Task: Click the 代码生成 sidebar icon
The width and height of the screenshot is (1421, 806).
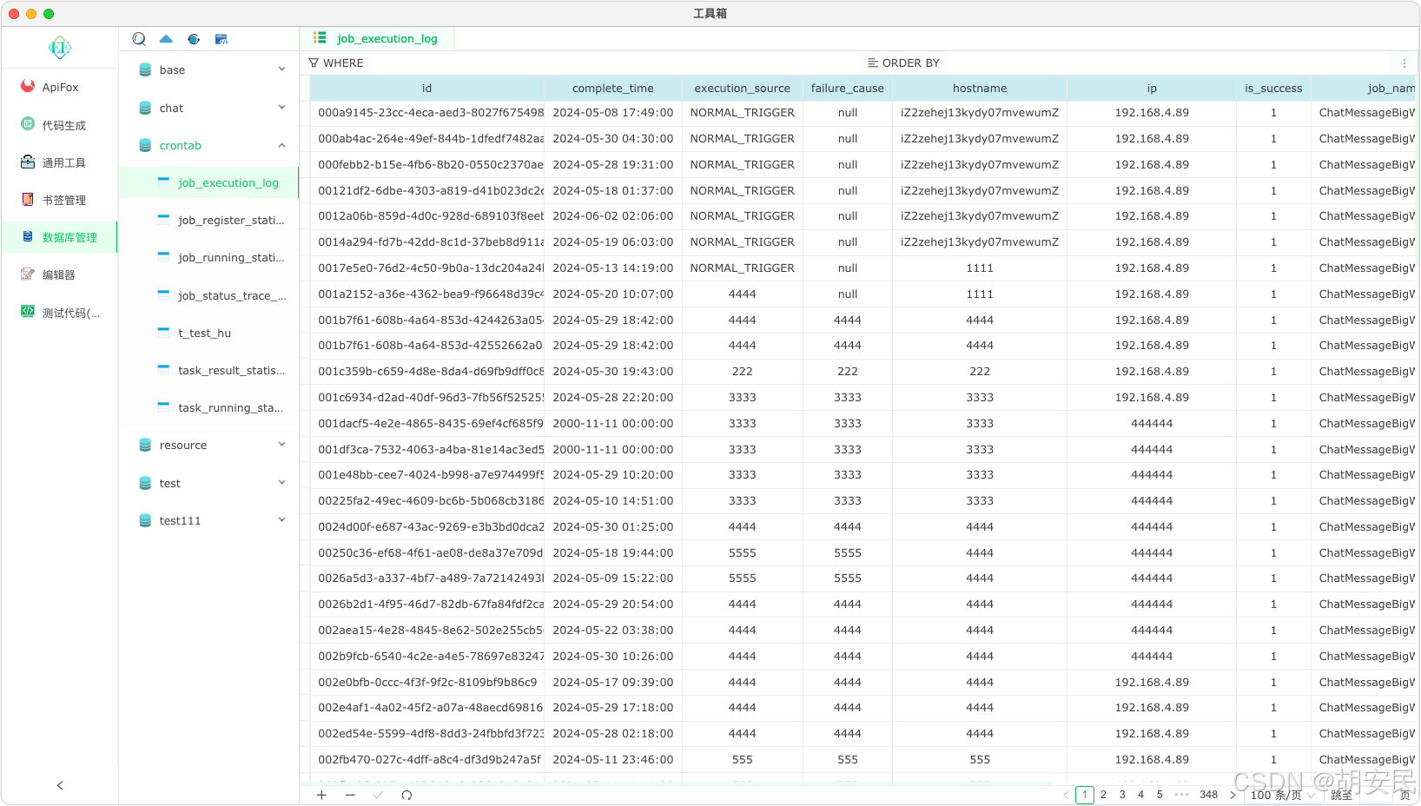Action: [28, 124]
